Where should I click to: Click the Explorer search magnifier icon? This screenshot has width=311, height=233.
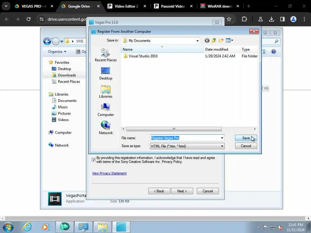276,41
